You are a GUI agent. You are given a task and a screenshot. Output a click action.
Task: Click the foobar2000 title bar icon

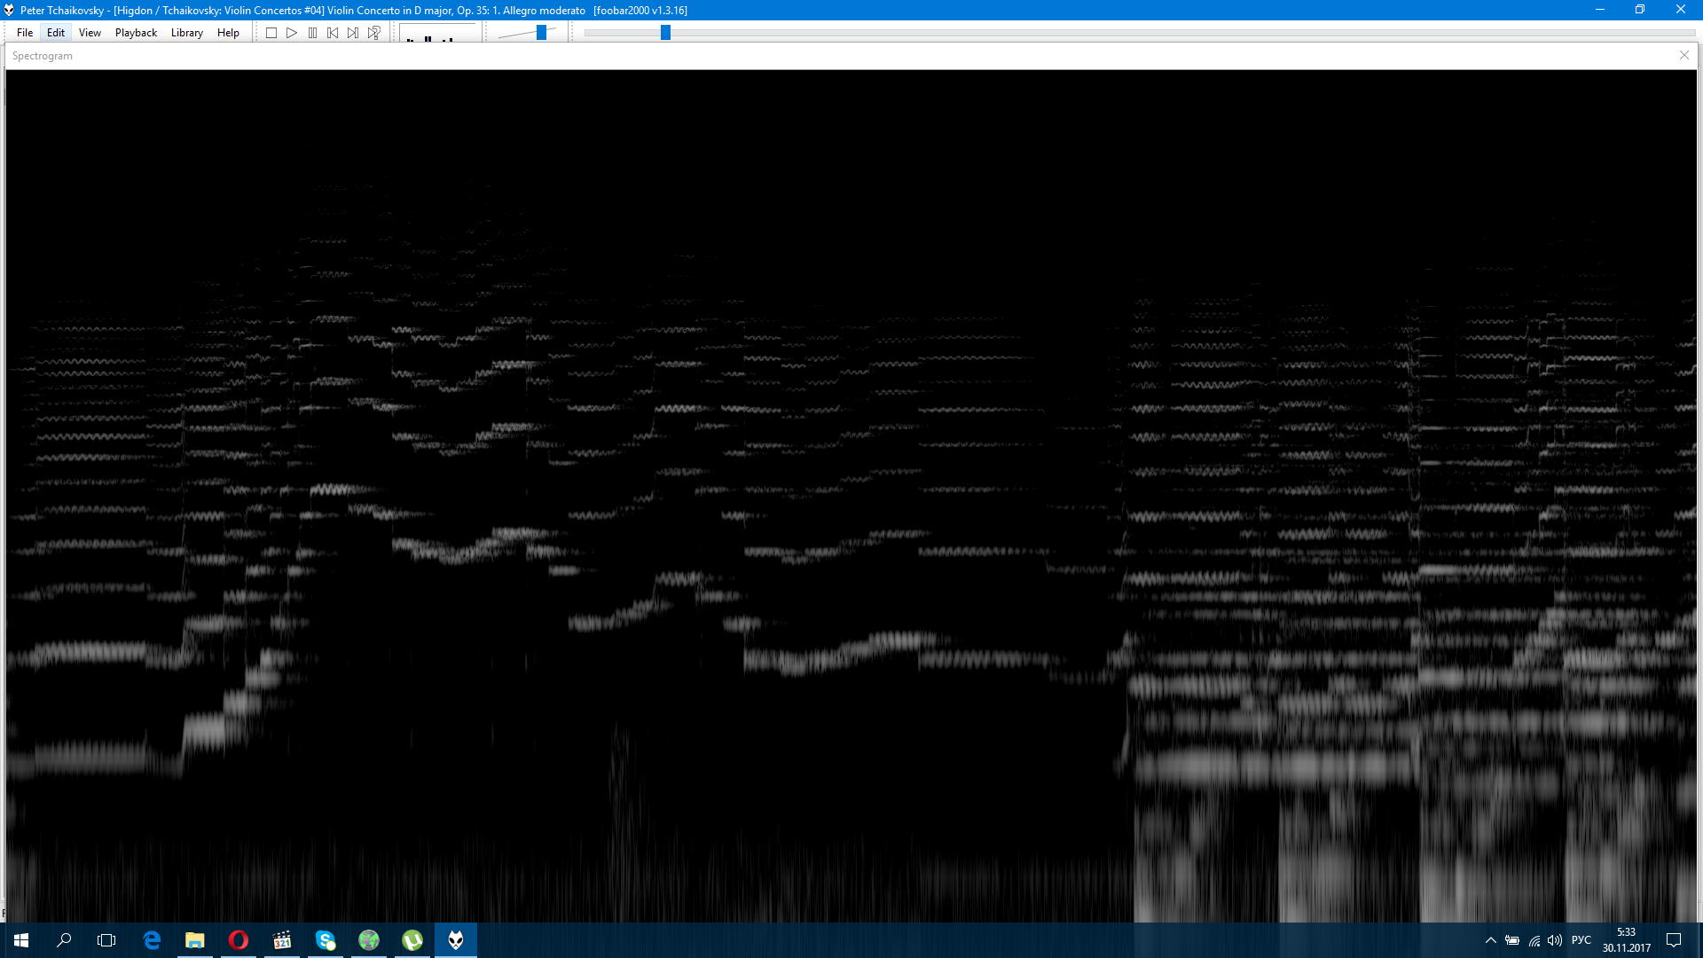[9, 10]
